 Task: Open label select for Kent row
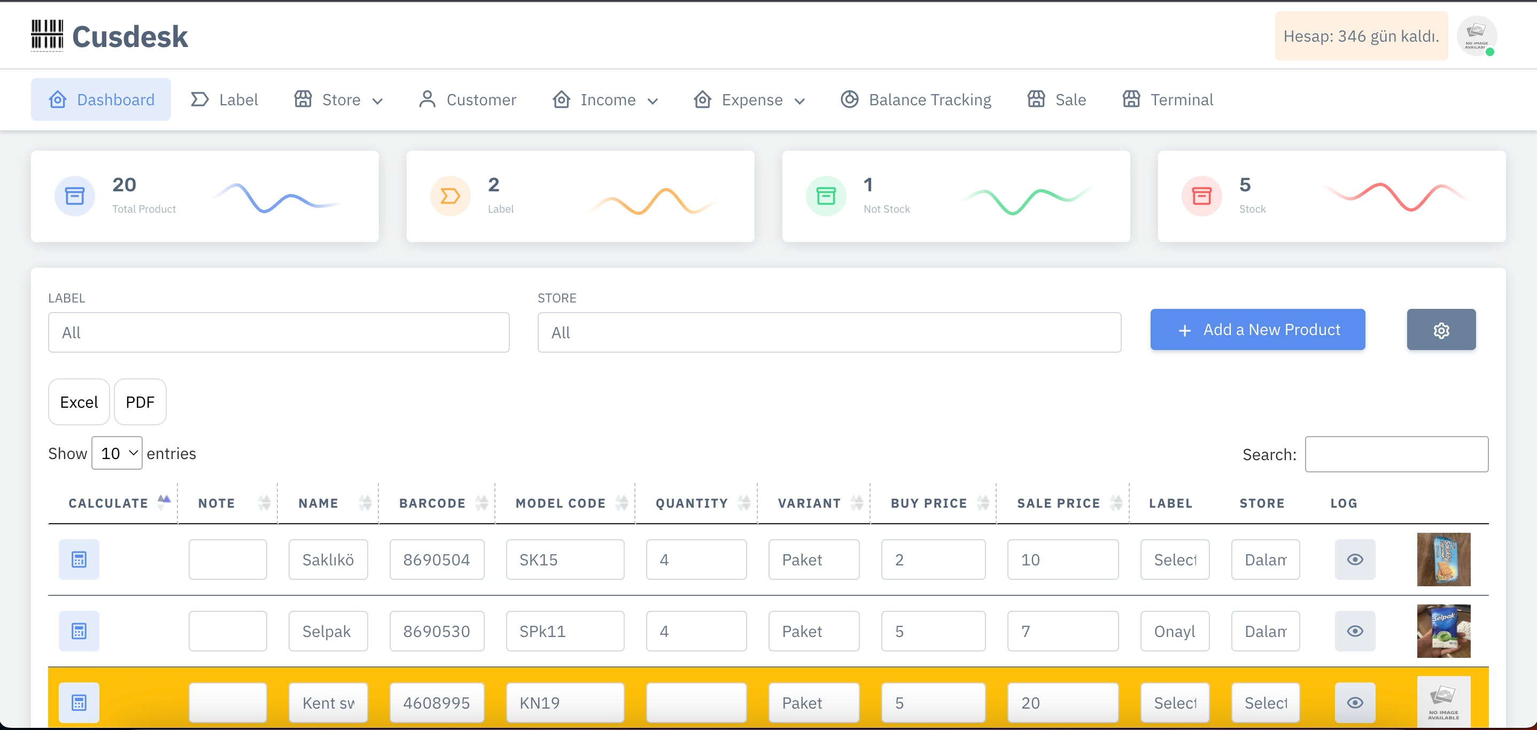click(1175, 703)
